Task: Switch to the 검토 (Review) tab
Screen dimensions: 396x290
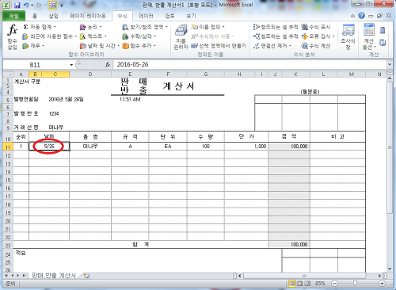Action: pyautogui.click(x=169, y=16)
